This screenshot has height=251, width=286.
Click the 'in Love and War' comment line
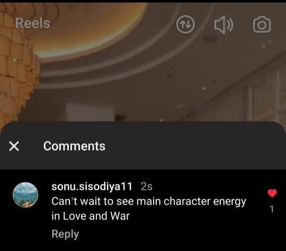[x=91, y=216]
